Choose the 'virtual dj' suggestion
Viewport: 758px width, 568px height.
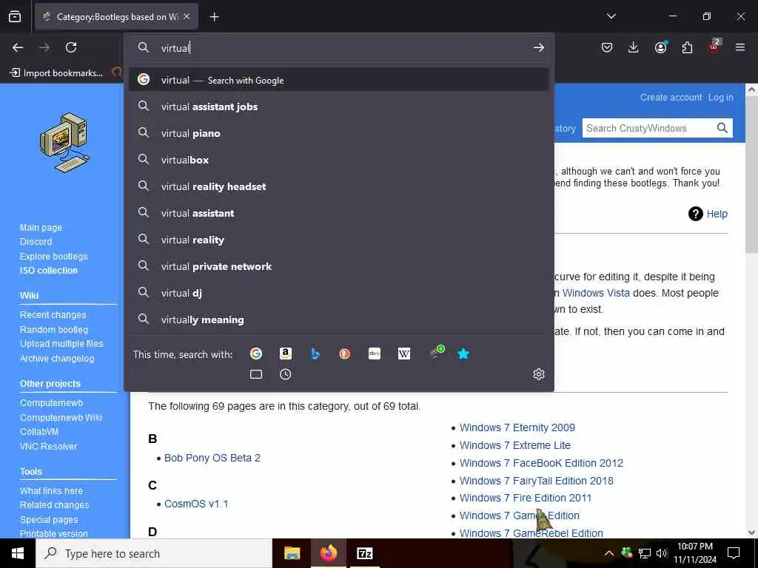pos(339,293)
